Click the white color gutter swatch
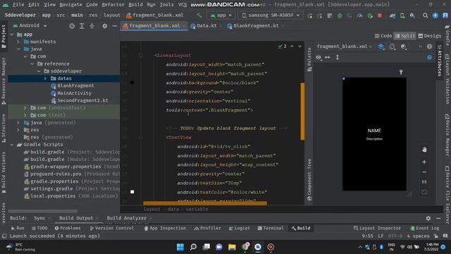The height and width of the screenshot is (254, 451). pos(132,192)
